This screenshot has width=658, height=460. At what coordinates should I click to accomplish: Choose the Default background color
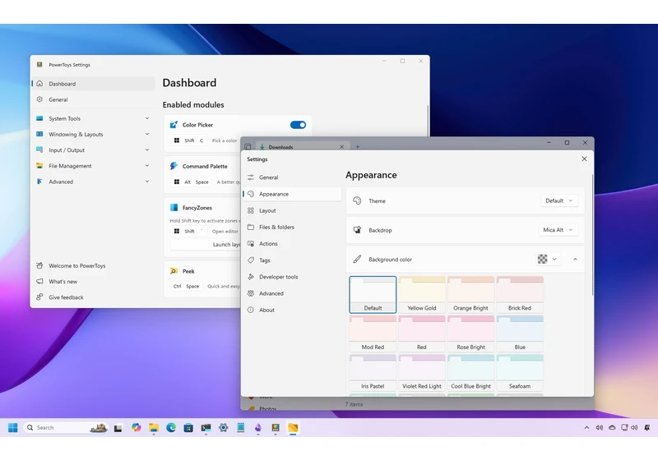373,295
